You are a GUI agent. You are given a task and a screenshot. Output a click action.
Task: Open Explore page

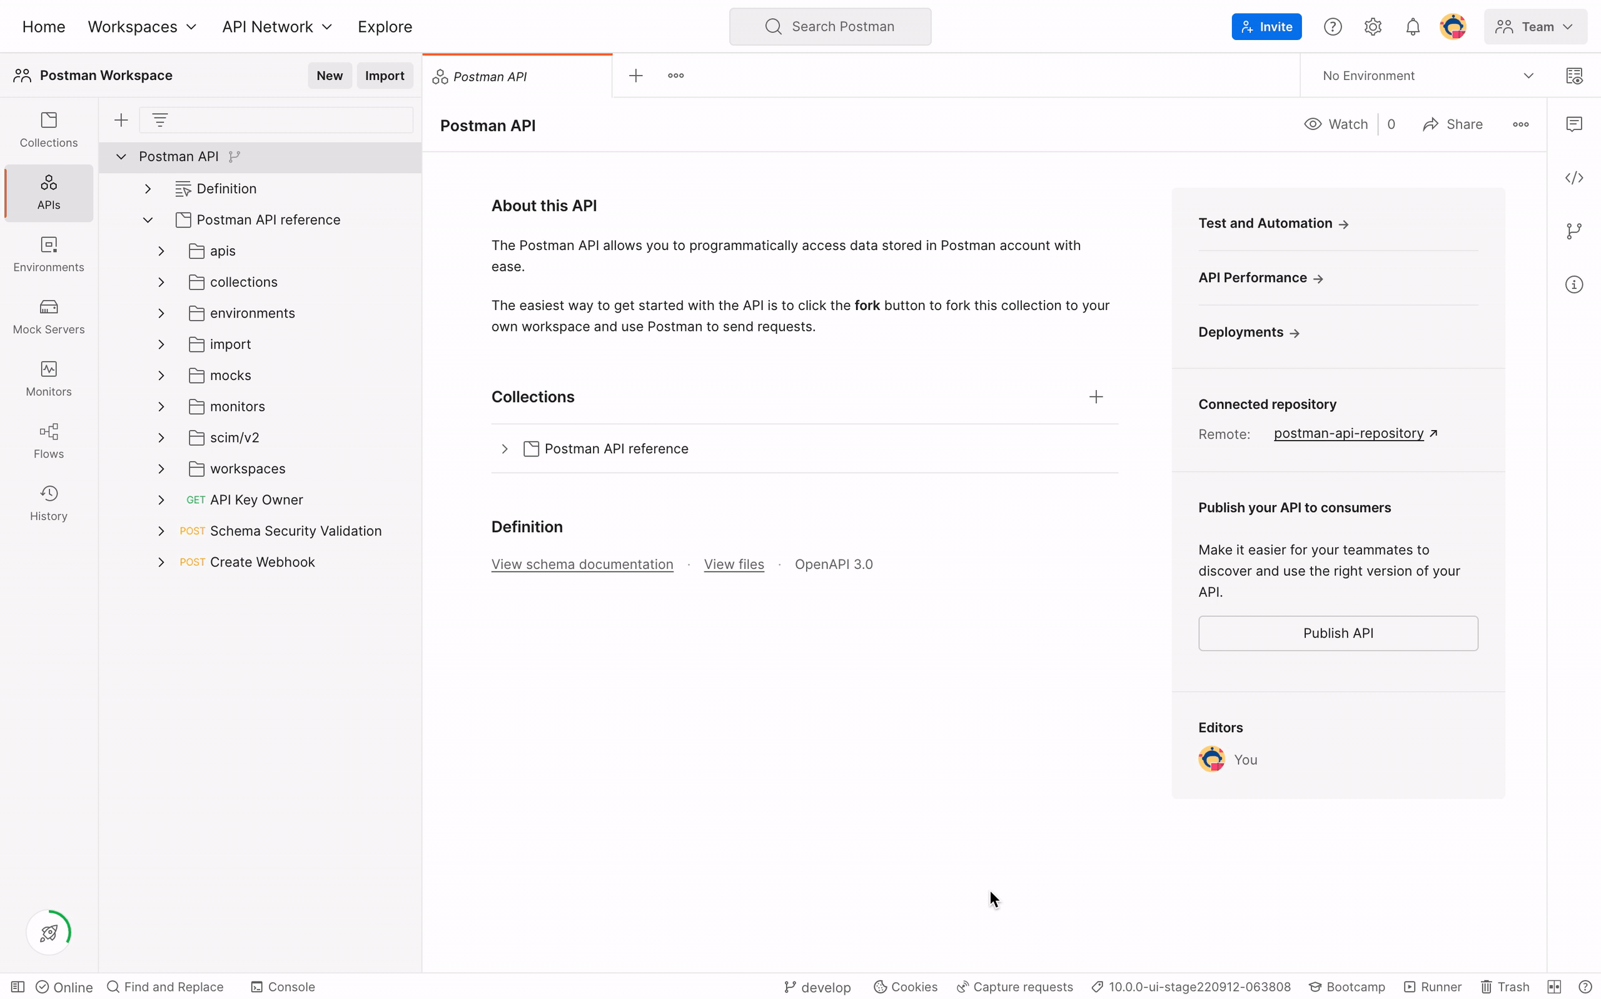pos(385,26)
